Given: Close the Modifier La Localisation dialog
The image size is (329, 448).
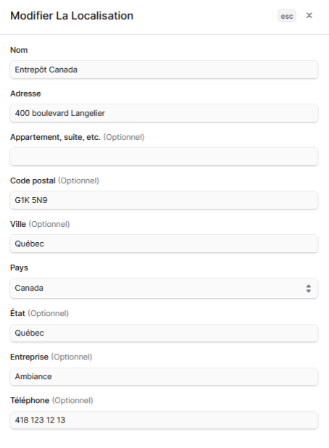Looking at the screenshot, I should click(x=309, y=15).
